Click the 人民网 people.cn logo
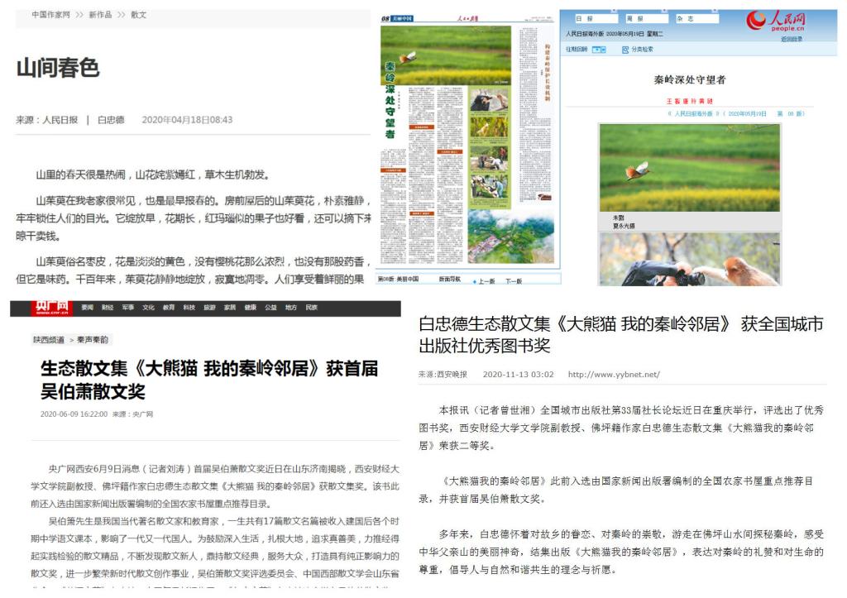The height and width of the screenshot is (598, 847). coord(775,22)
